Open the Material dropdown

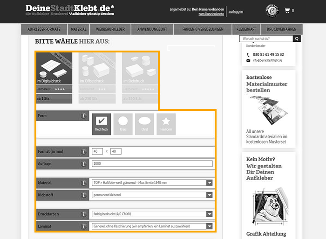coord(152,183)
